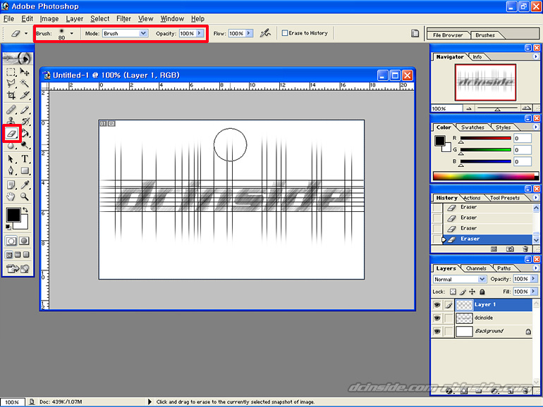Hide Background layer using eye icon
Screen dimensions: 543x407
(x=437, y=331)
